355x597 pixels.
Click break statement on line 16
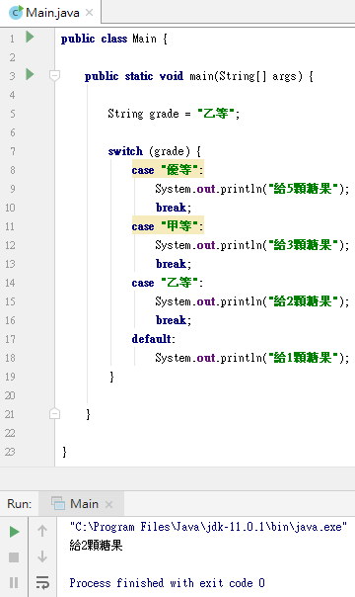[174, 320]
